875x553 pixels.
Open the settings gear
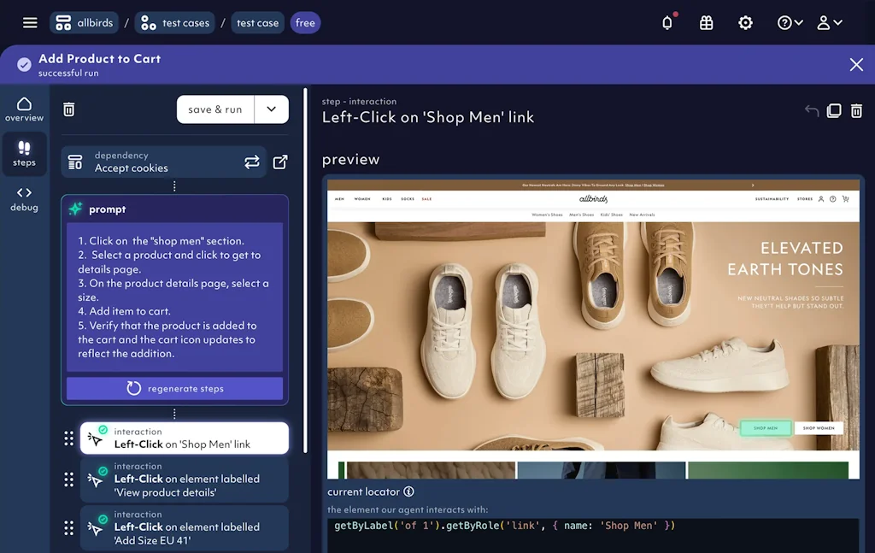[x=745, y=23]
